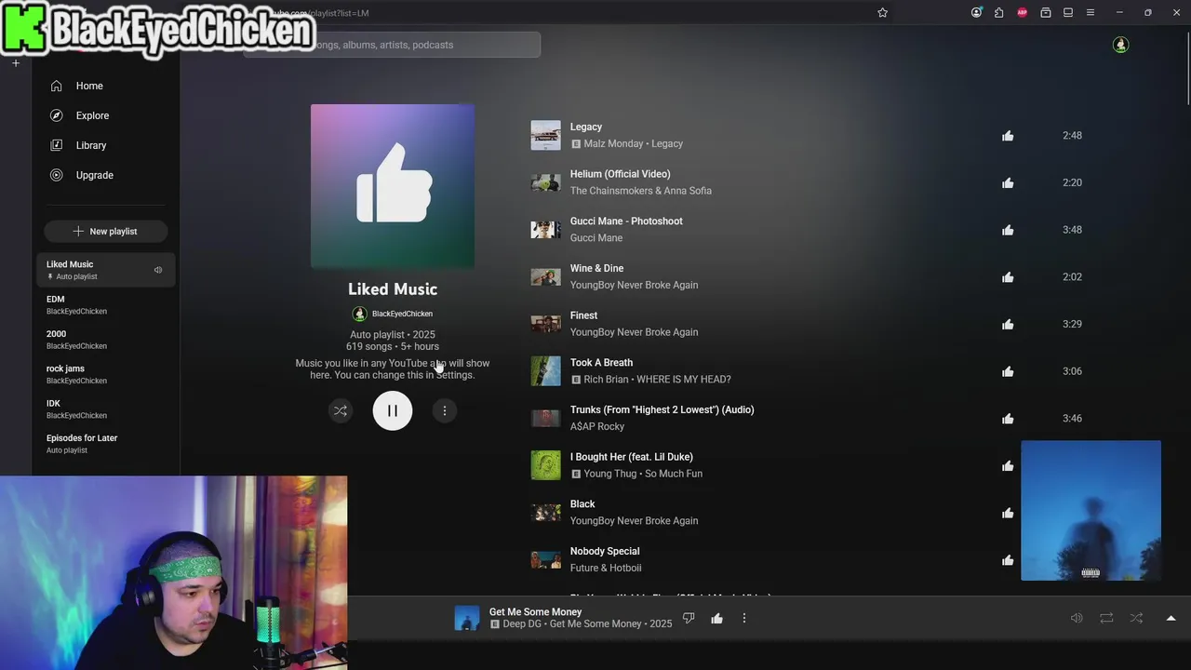
Task: Click the mini player album art
Action: [x=1091, y=511]
